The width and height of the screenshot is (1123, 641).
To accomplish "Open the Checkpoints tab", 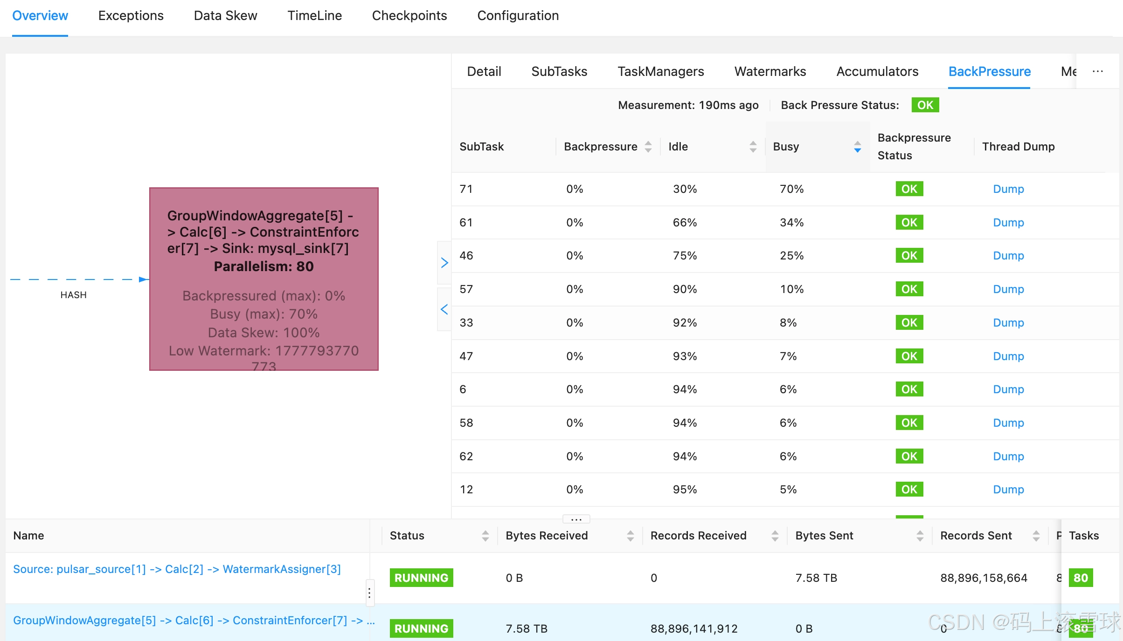I will 409,16.
